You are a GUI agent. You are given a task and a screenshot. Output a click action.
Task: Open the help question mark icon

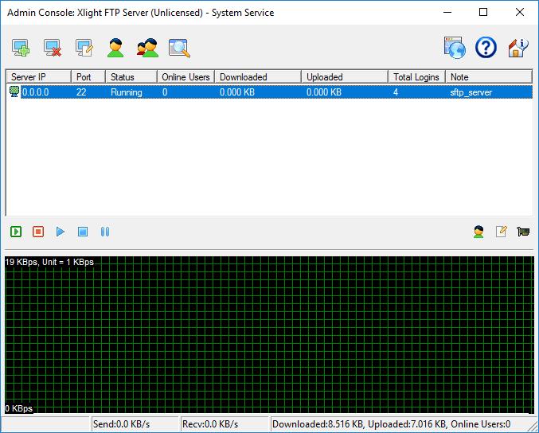486,48
